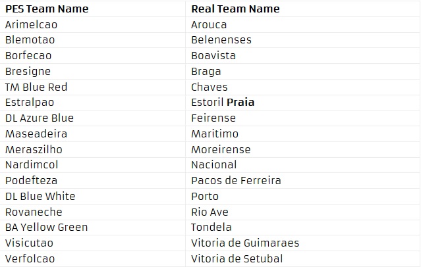Click the 'BA Yellow Green' cell
Viewport: 421px width, 267px height.
(x=46, y=228)
